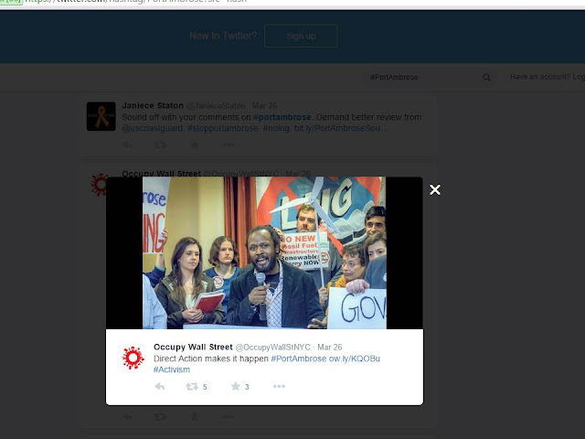
Task: Reply to Janiece Staton's tweet
Action: pos(128,145)
